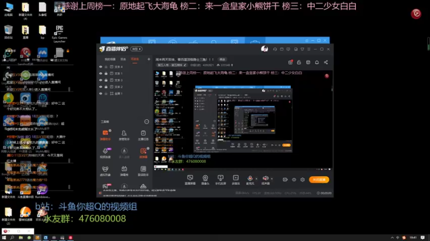Open the 主播任务 tool

[x=143, y=135]
